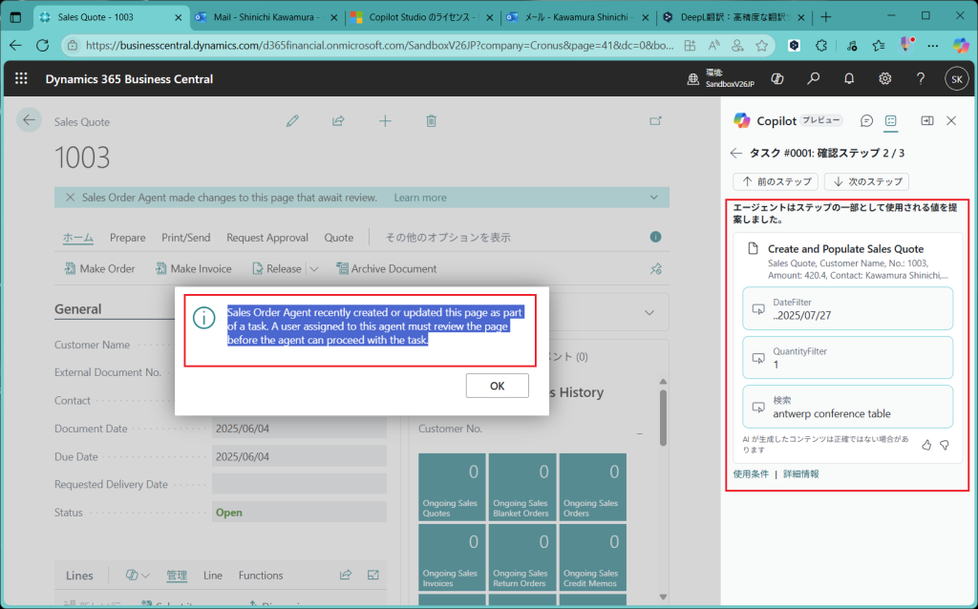Open the Release dropdown arrow

tap(313, 268)
